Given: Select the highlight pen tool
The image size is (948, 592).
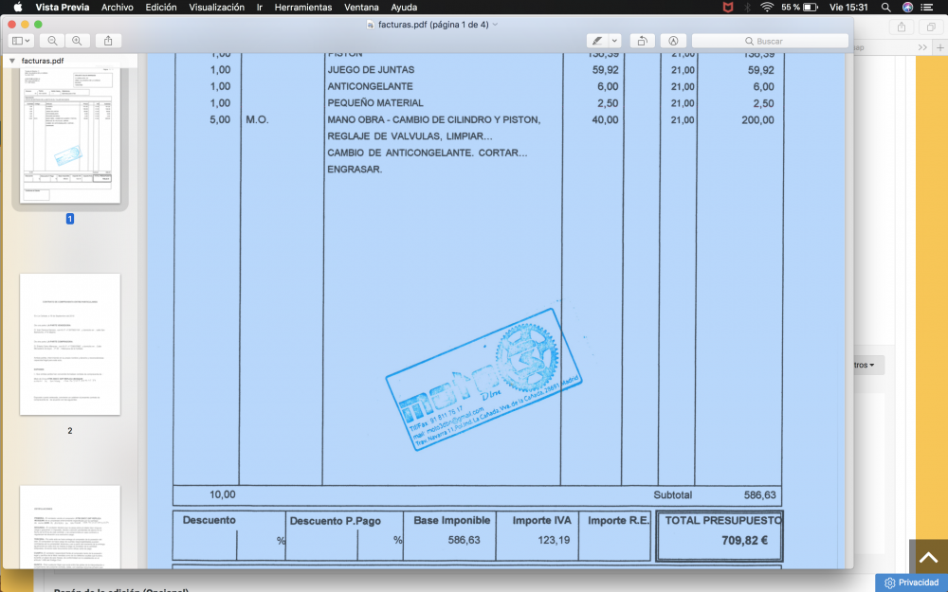Looking at the screenshot, I should pyautogui.click(x=597, y=41).
